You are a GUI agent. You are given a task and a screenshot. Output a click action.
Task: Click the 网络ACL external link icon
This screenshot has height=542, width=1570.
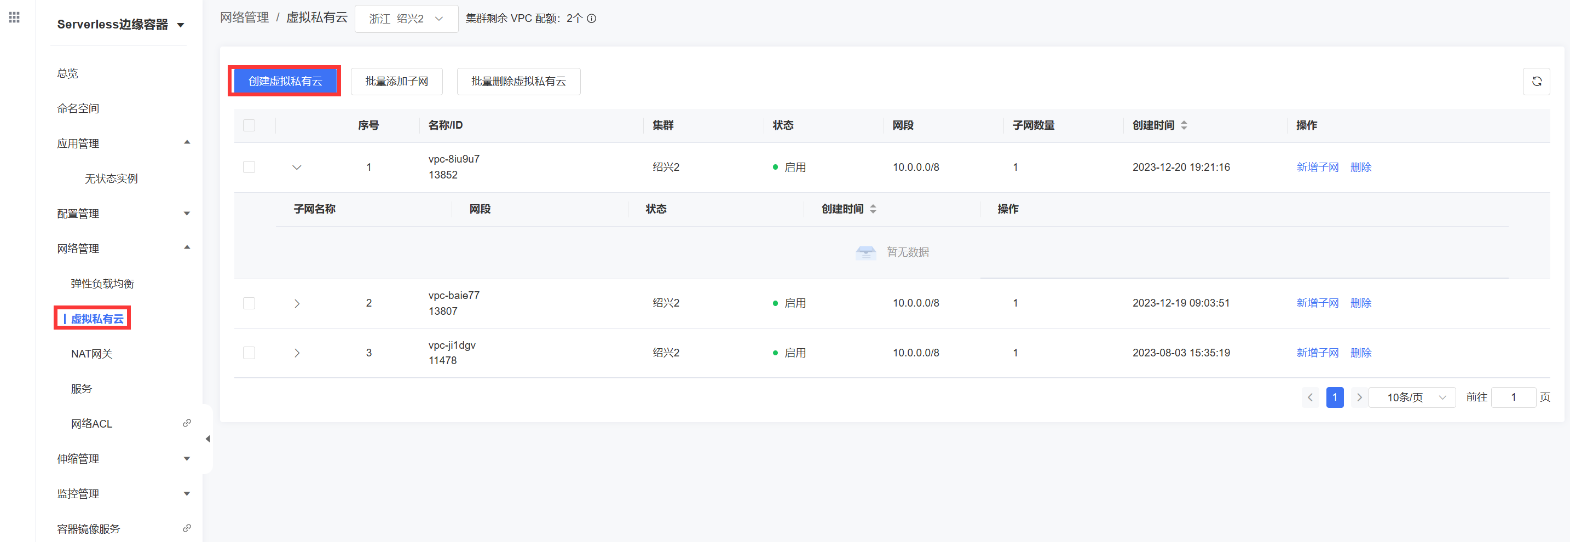187,423
